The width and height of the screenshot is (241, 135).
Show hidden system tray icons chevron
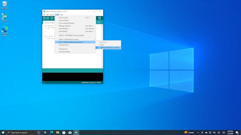click(198, 132)
